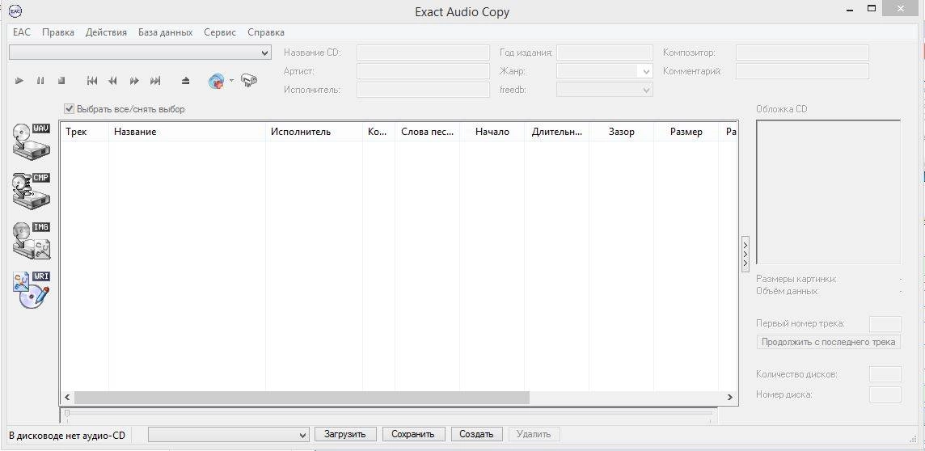Click the Stop playback button
Screen dimensions: 925x451
click(x=61, y=81)
